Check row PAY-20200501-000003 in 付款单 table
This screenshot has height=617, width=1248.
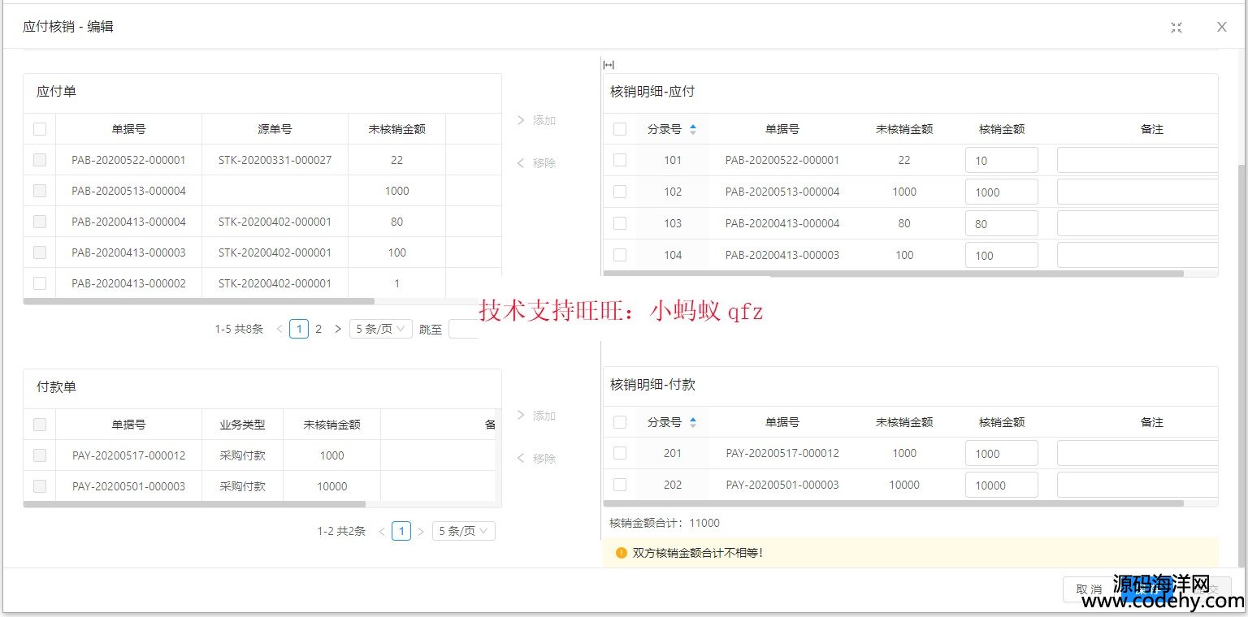click(x=40, y=486)
